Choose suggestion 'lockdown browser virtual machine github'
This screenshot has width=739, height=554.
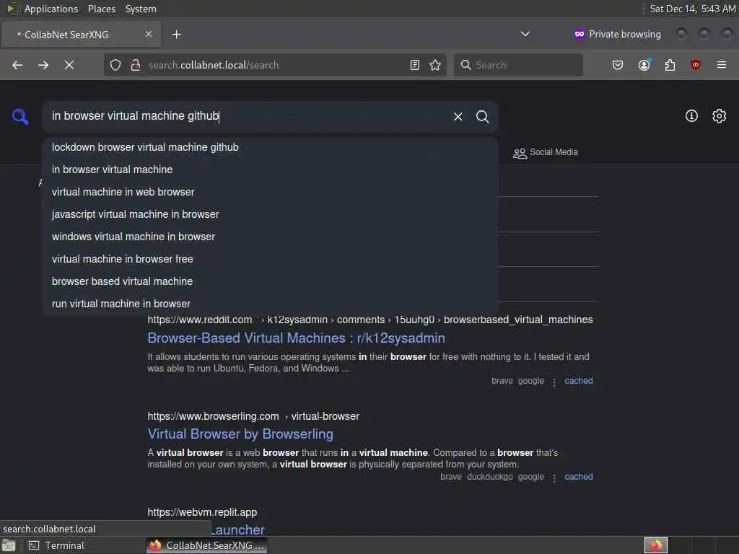pyautogui.click(x=270, y=147)
